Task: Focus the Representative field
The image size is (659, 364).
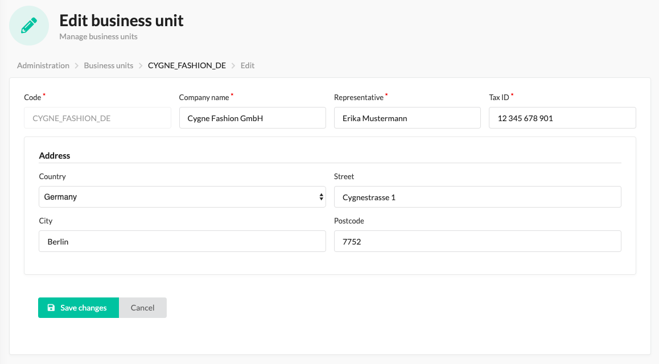Action: point(407,118)
